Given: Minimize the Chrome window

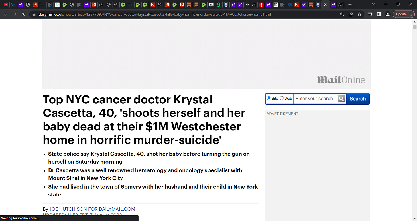Looking at the screenshot, I should click(386, 4).
